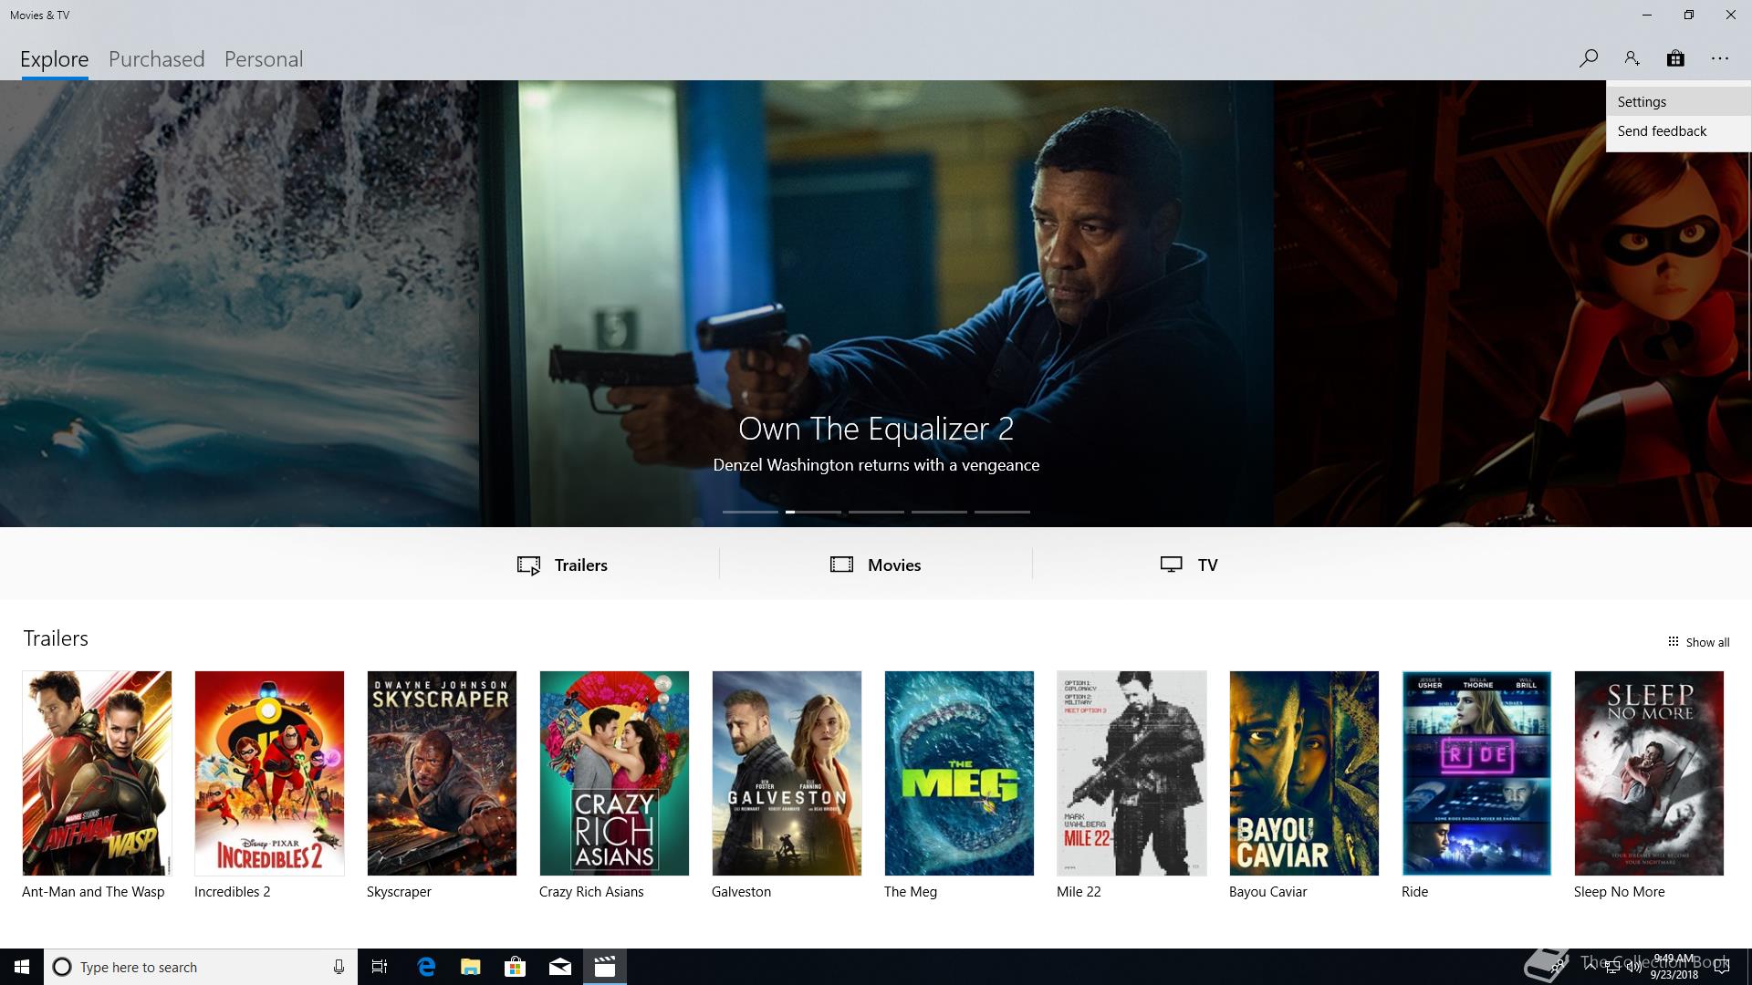Click the taskbar microphone icon
This screenshot has width=1752, height=985.
tap(339, 967)
